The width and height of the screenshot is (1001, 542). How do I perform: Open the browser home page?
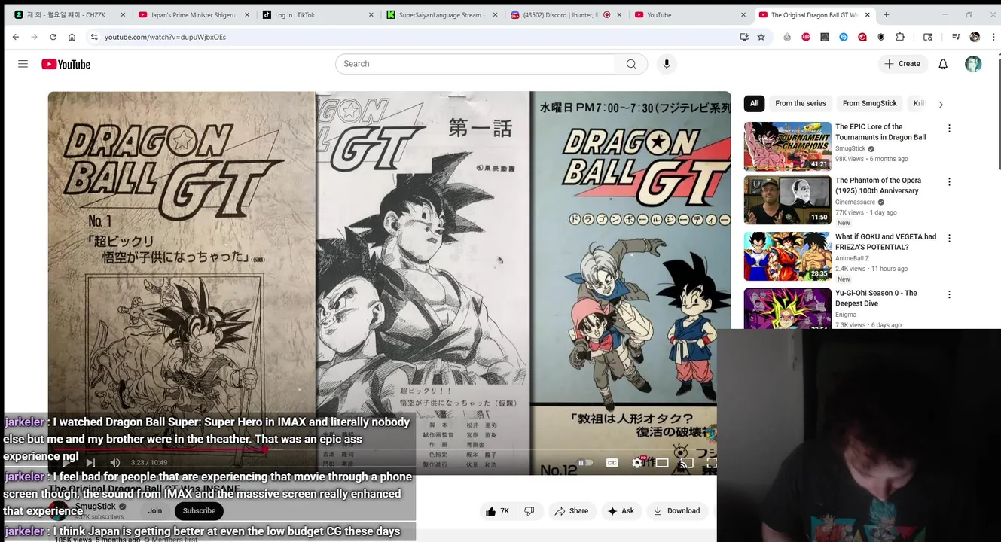[72, 37]
